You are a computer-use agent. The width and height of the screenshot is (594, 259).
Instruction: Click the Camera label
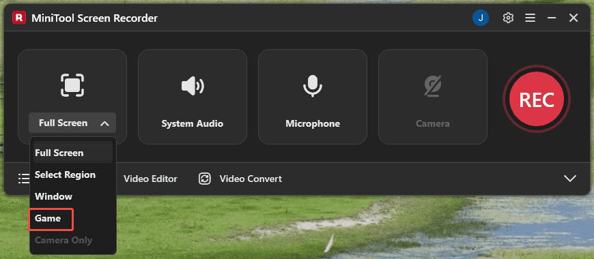point(433,123)
